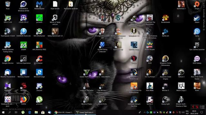Open Discord desktop shortcut

[x=39, y=87]
